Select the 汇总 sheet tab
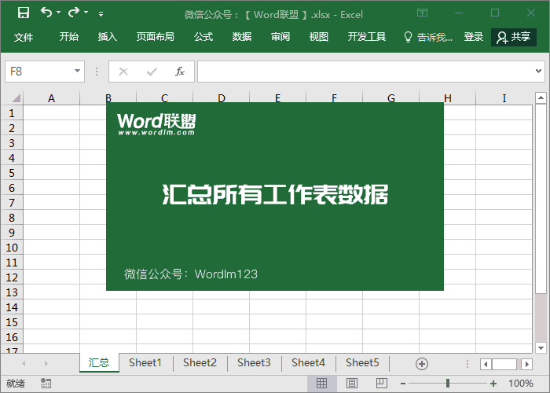Screen dimensions: 550x393 click(99, 362)
